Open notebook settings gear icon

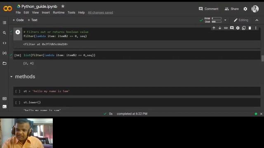[245, 9]
